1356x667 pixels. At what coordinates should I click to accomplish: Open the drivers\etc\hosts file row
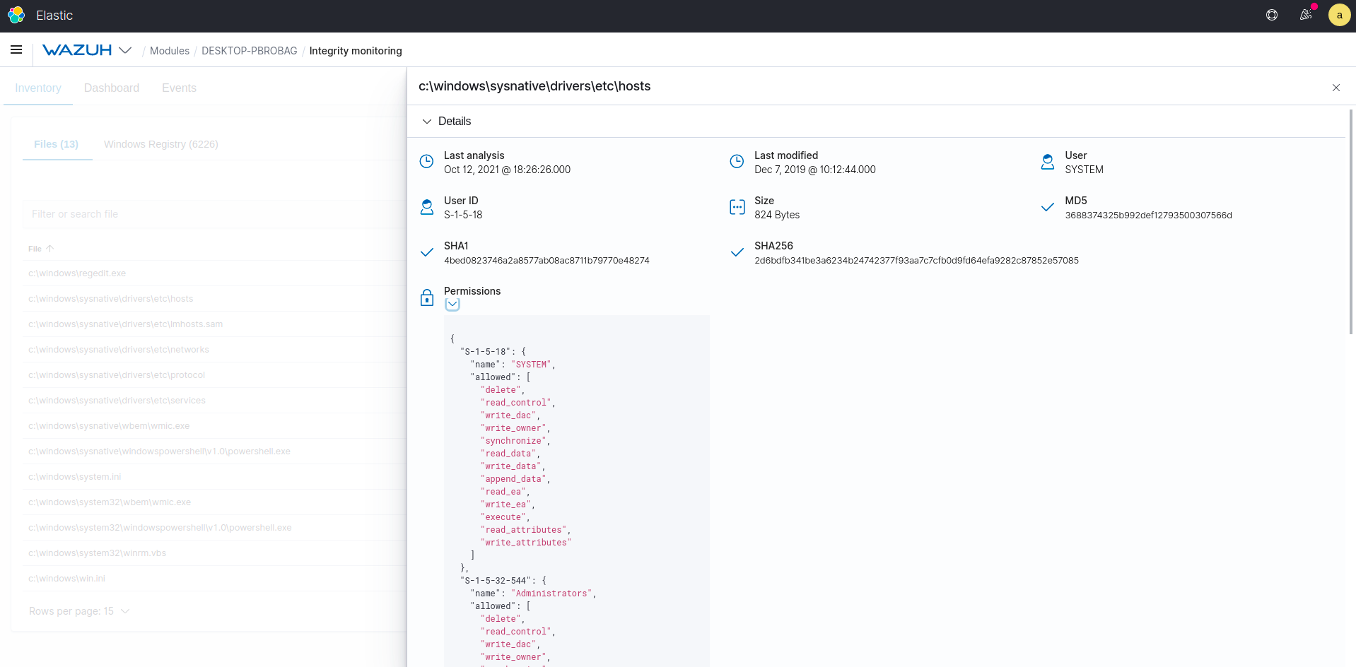pyautogui.click(x=214, y=299)
